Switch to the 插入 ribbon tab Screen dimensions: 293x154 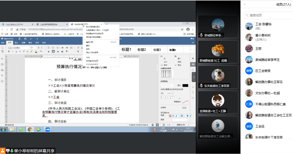pos(16,43)
